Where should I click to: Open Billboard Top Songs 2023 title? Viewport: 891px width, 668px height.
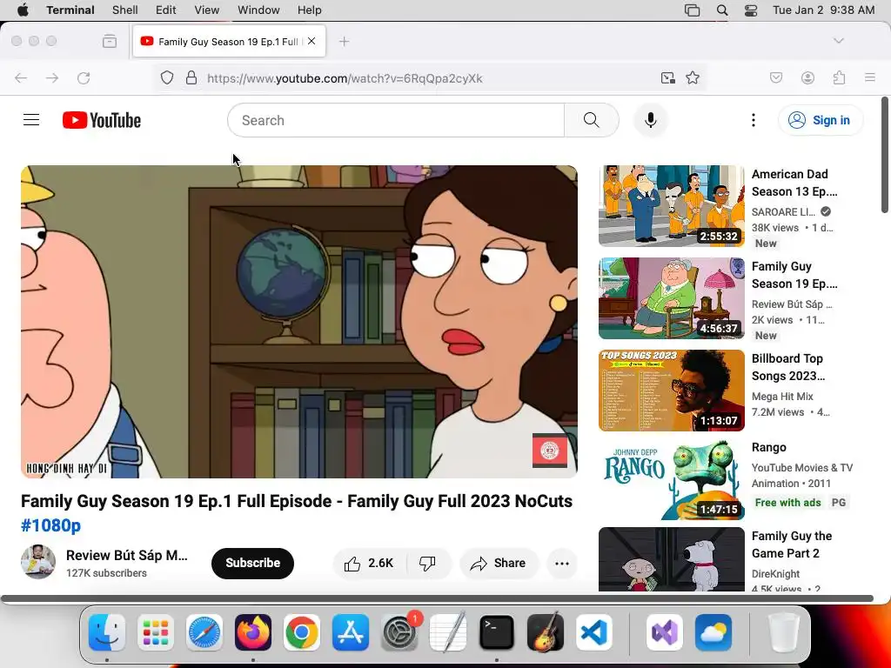click(x=788, y=367)
